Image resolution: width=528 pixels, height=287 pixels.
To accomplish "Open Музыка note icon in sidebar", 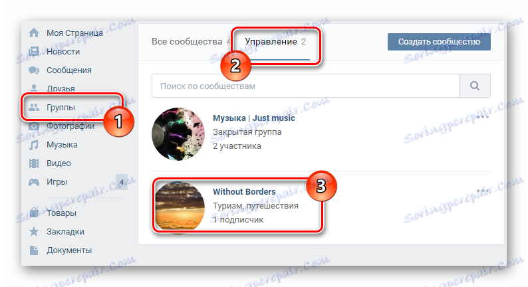I will pos(34,145).
